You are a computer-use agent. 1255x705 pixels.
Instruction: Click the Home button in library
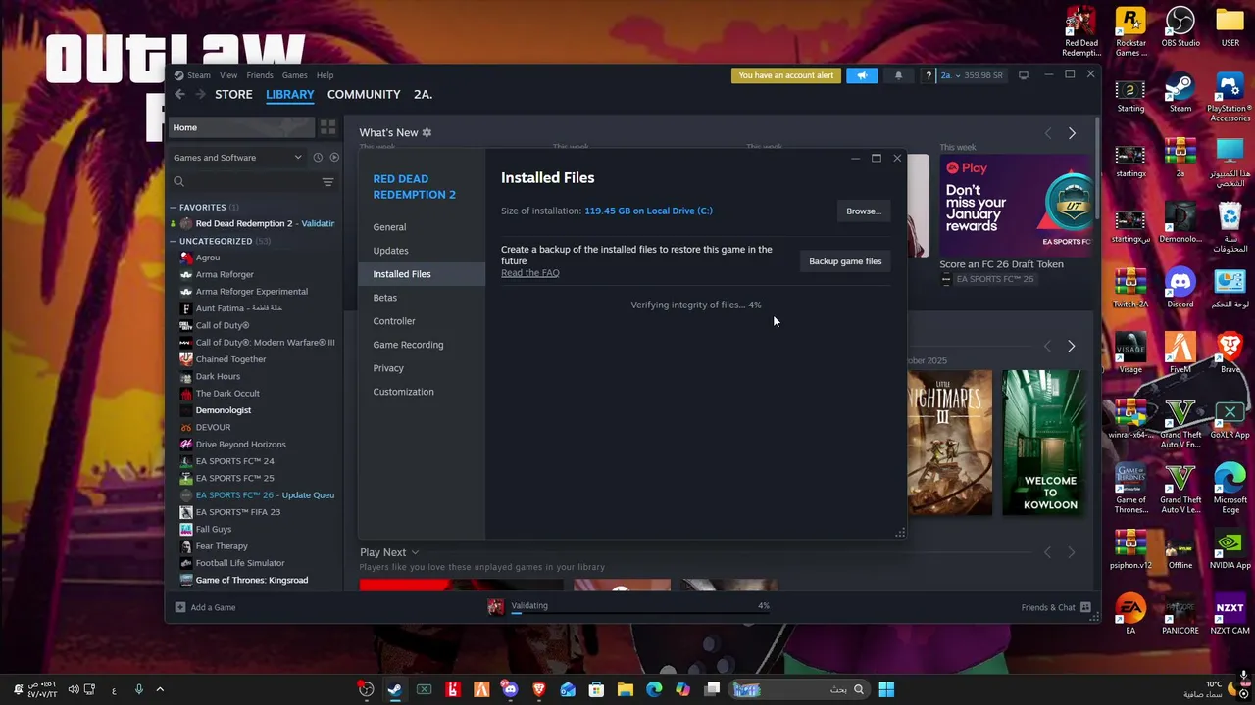pyautogui.click(x=242, y=127)
